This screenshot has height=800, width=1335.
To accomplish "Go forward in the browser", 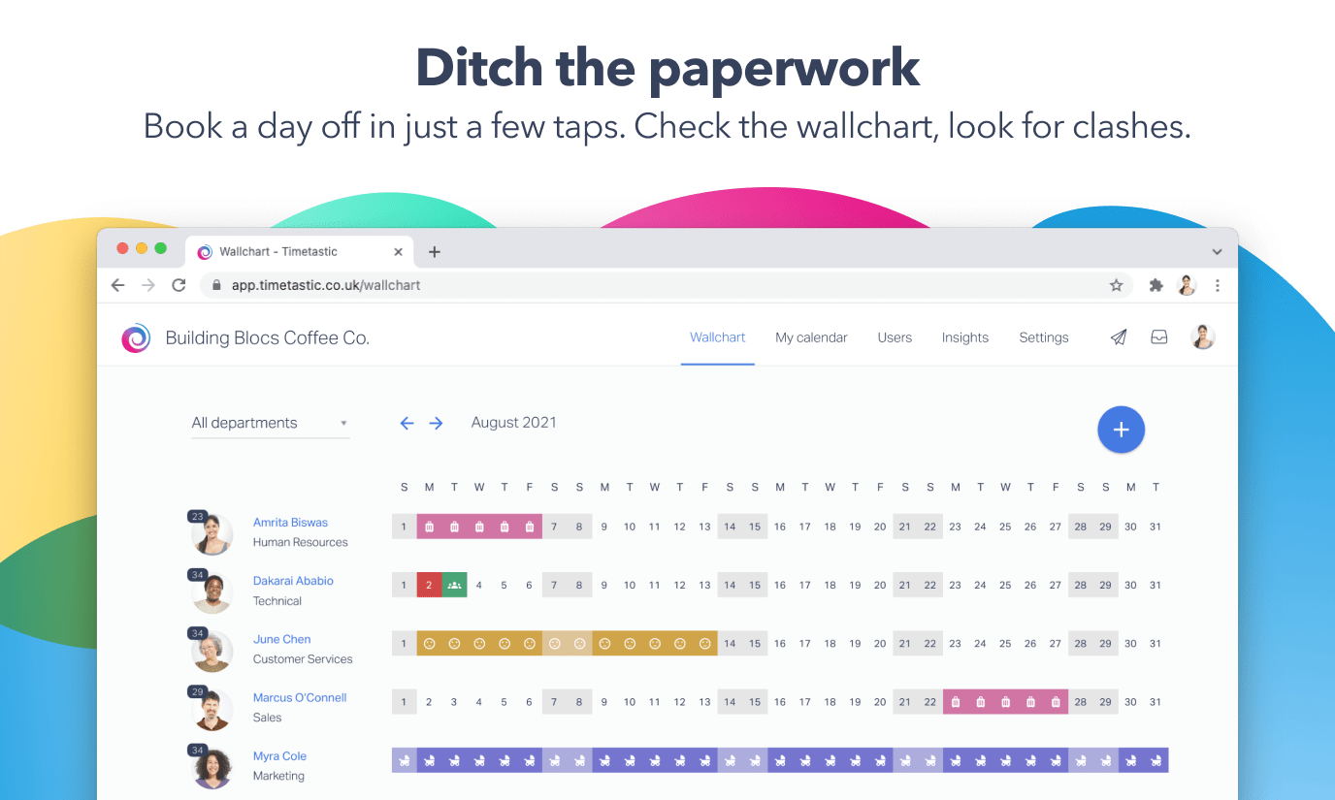I will [x=147, y=285].
